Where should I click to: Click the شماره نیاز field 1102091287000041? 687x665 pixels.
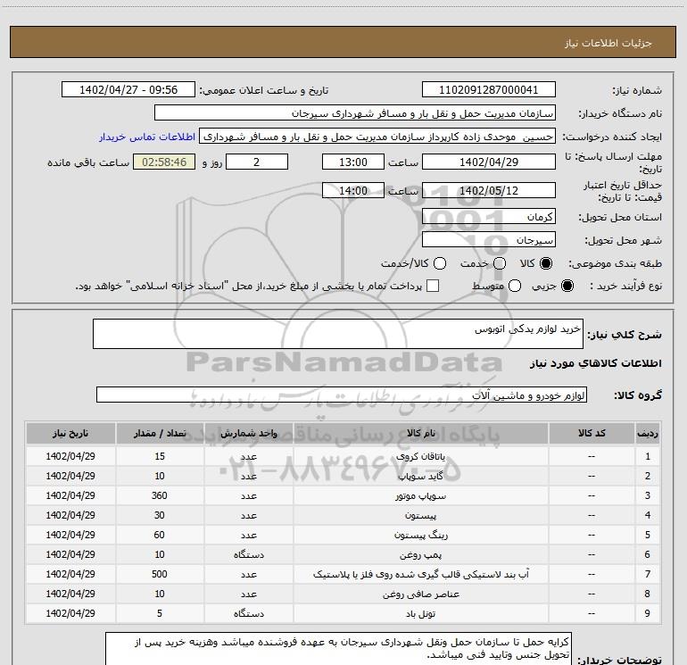pos(489,90)
